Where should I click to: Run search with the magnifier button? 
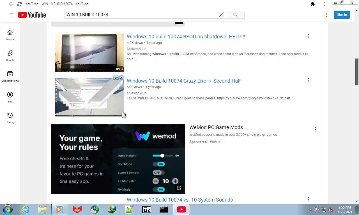(235, 15)
